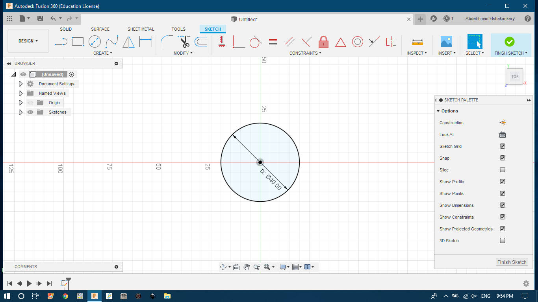Expand the Named Views node
The image size is (538, 302).
click(x=21, y=93)
